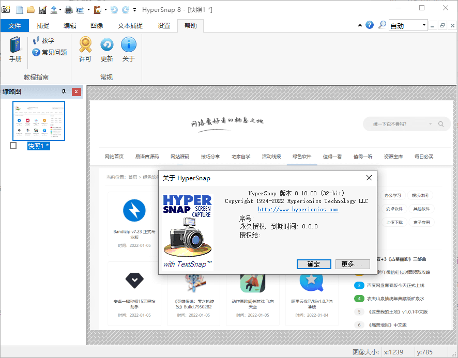458x358 pixels.
Task: Click the blue help question icon
Action: (370, 25)
